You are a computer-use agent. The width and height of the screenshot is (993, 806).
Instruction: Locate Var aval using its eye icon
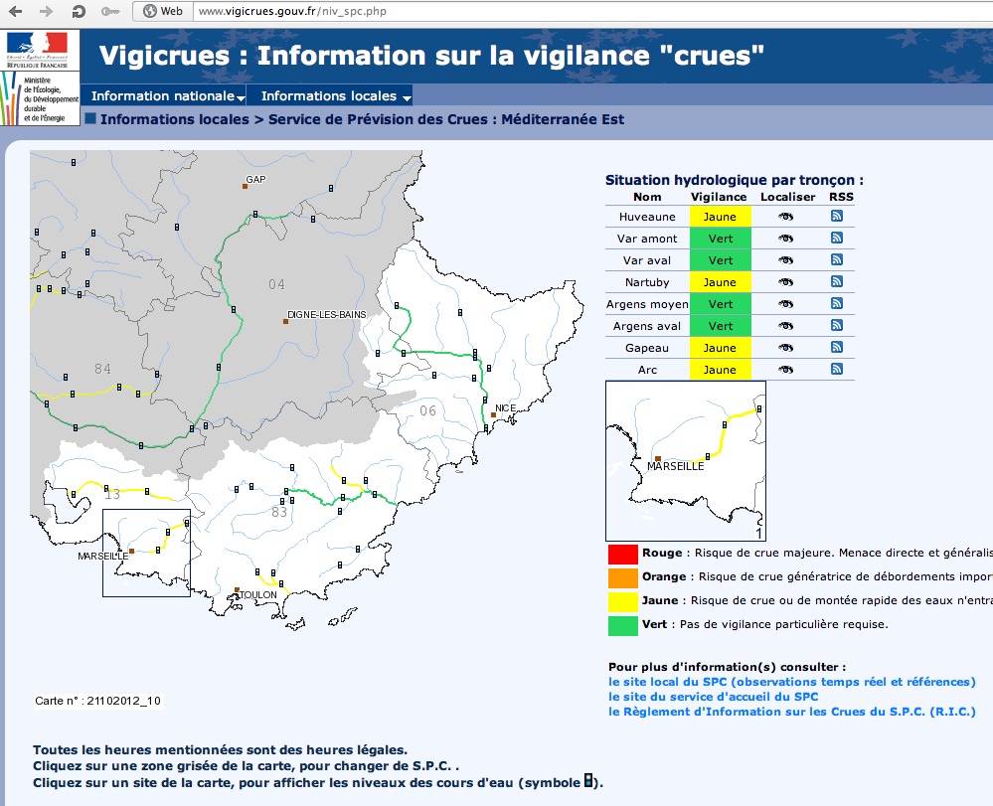pyautogui.click(x=786, y=260)
